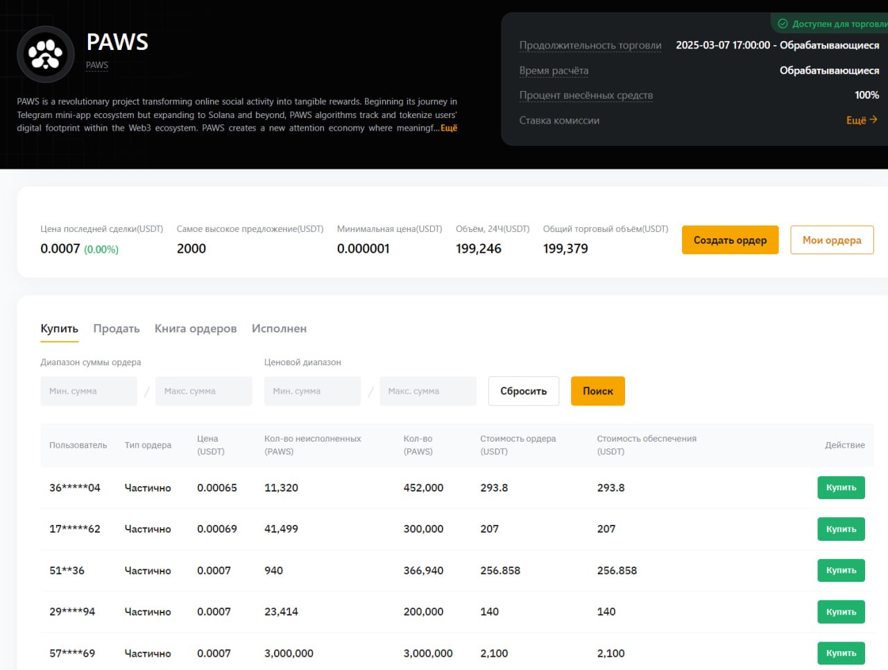The image size is (888, 670).
Task: Focus price range Макс. сумма field
Action: [428, 391]
